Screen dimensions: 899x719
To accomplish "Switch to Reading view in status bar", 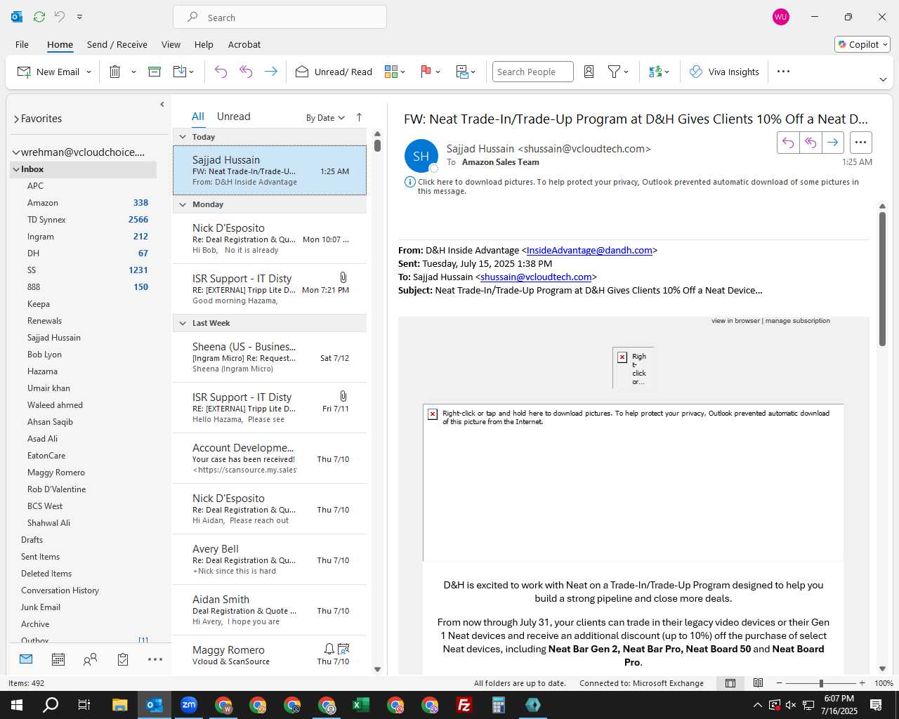I will coord(759,683).
